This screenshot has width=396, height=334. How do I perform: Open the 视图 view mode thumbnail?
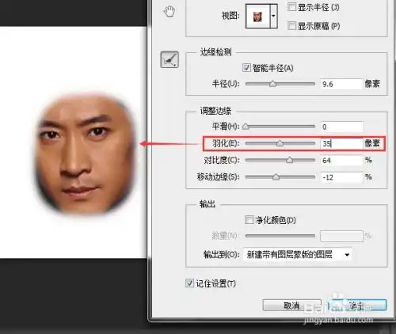tap(257, 16)
